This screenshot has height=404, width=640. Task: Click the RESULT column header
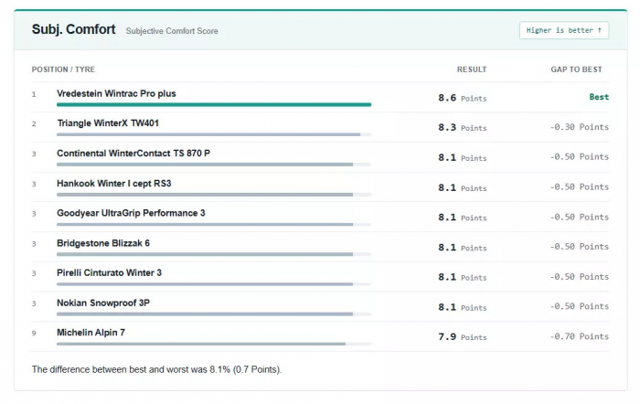pos(472,69)
